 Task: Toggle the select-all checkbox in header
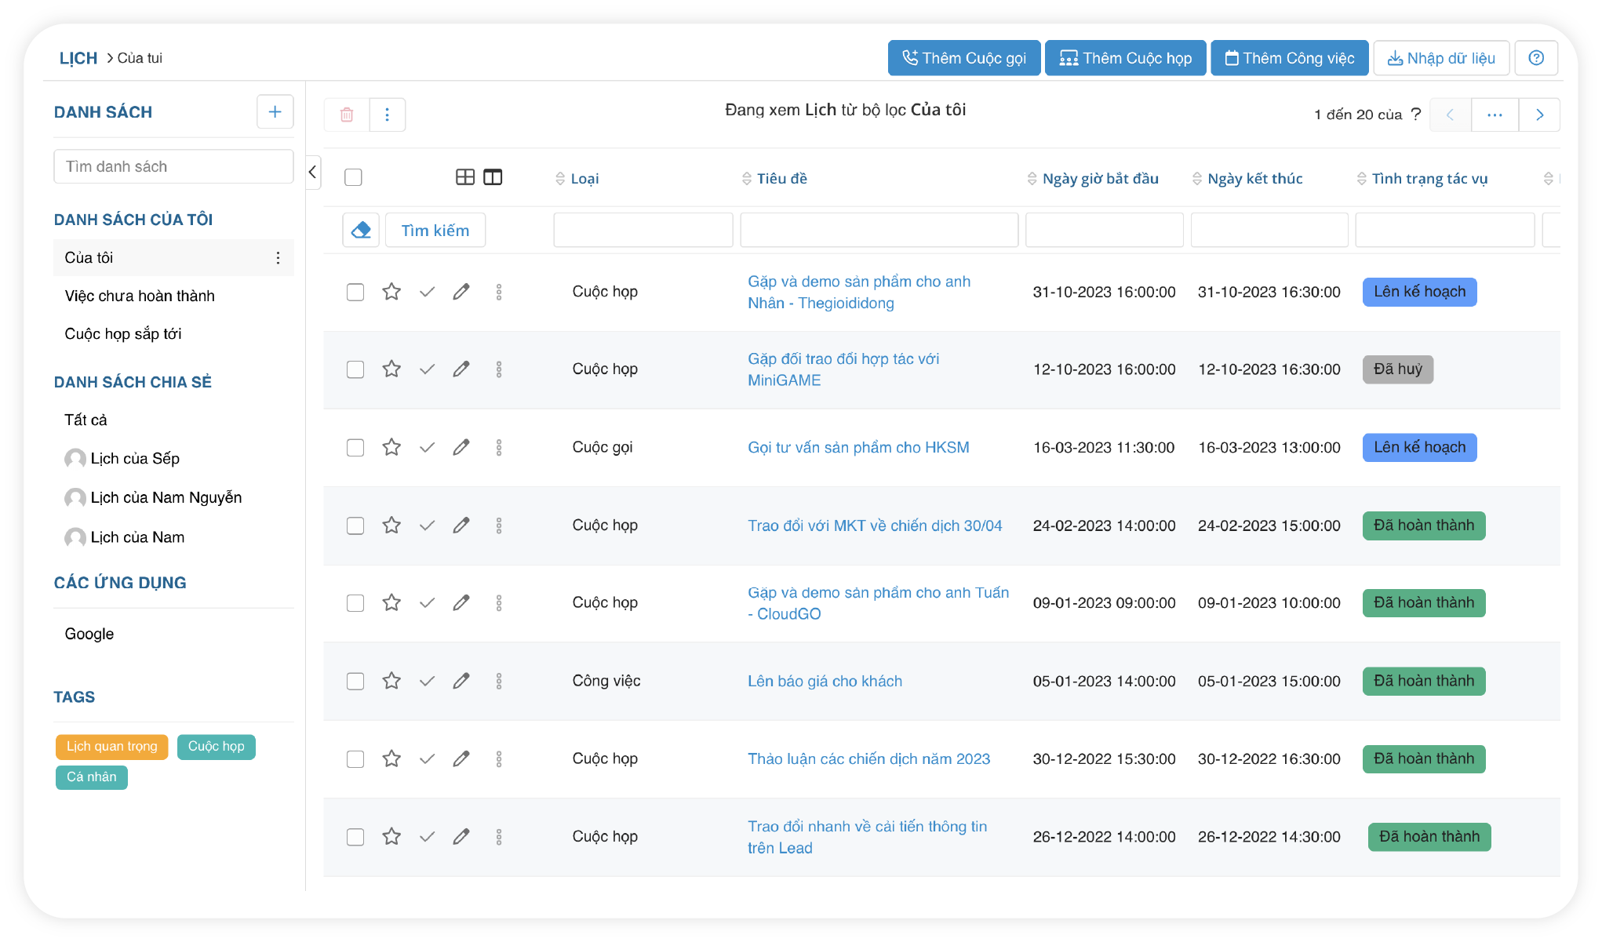pos(354,178)
